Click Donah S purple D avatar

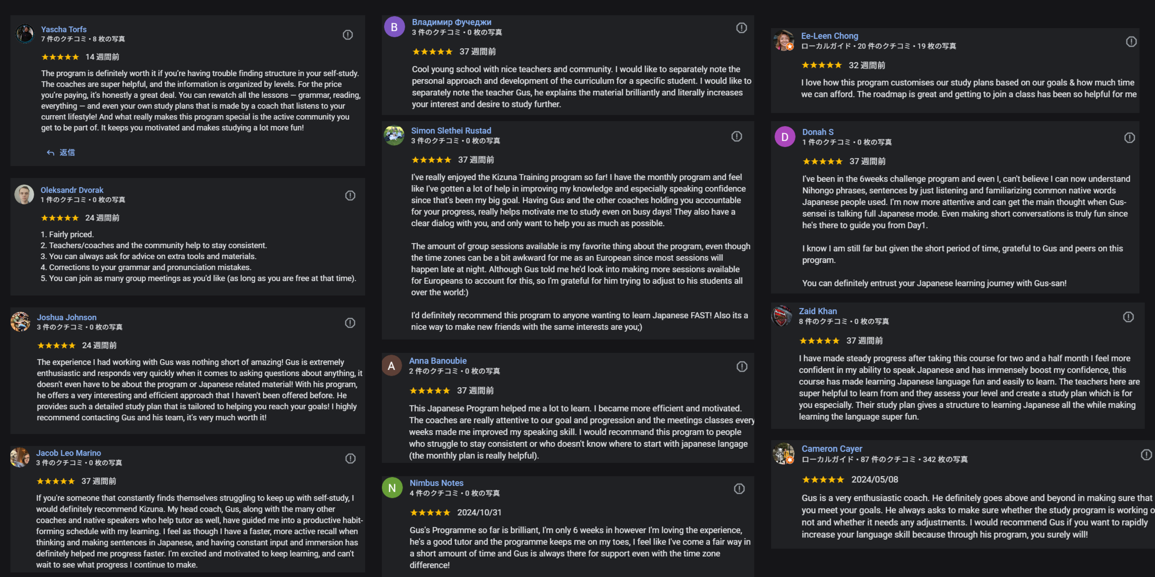[x=785, y=137]
